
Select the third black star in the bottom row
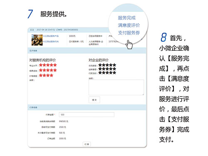coord(107,72)
